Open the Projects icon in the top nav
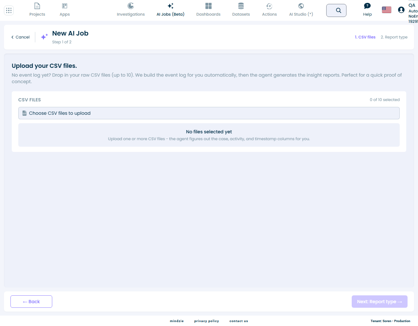 [x=37, y=6]
